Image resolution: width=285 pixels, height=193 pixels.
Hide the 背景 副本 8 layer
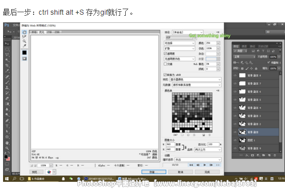[x=235, y=76]
